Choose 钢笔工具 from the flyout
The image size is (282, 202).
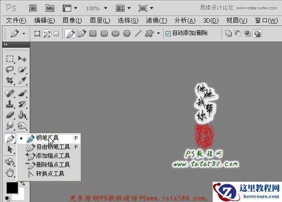(x=49, y=138)
